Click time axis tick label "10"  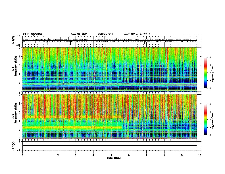point(200,155)
